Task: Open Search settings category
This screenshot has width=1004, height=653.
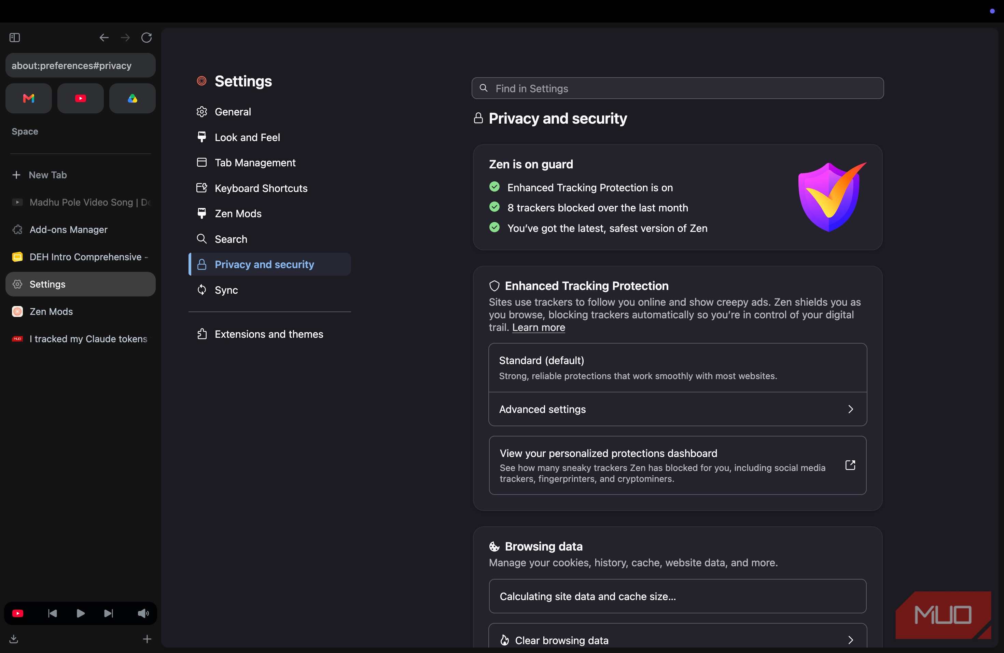Action: pyautogui.click(x=269, y=239)
